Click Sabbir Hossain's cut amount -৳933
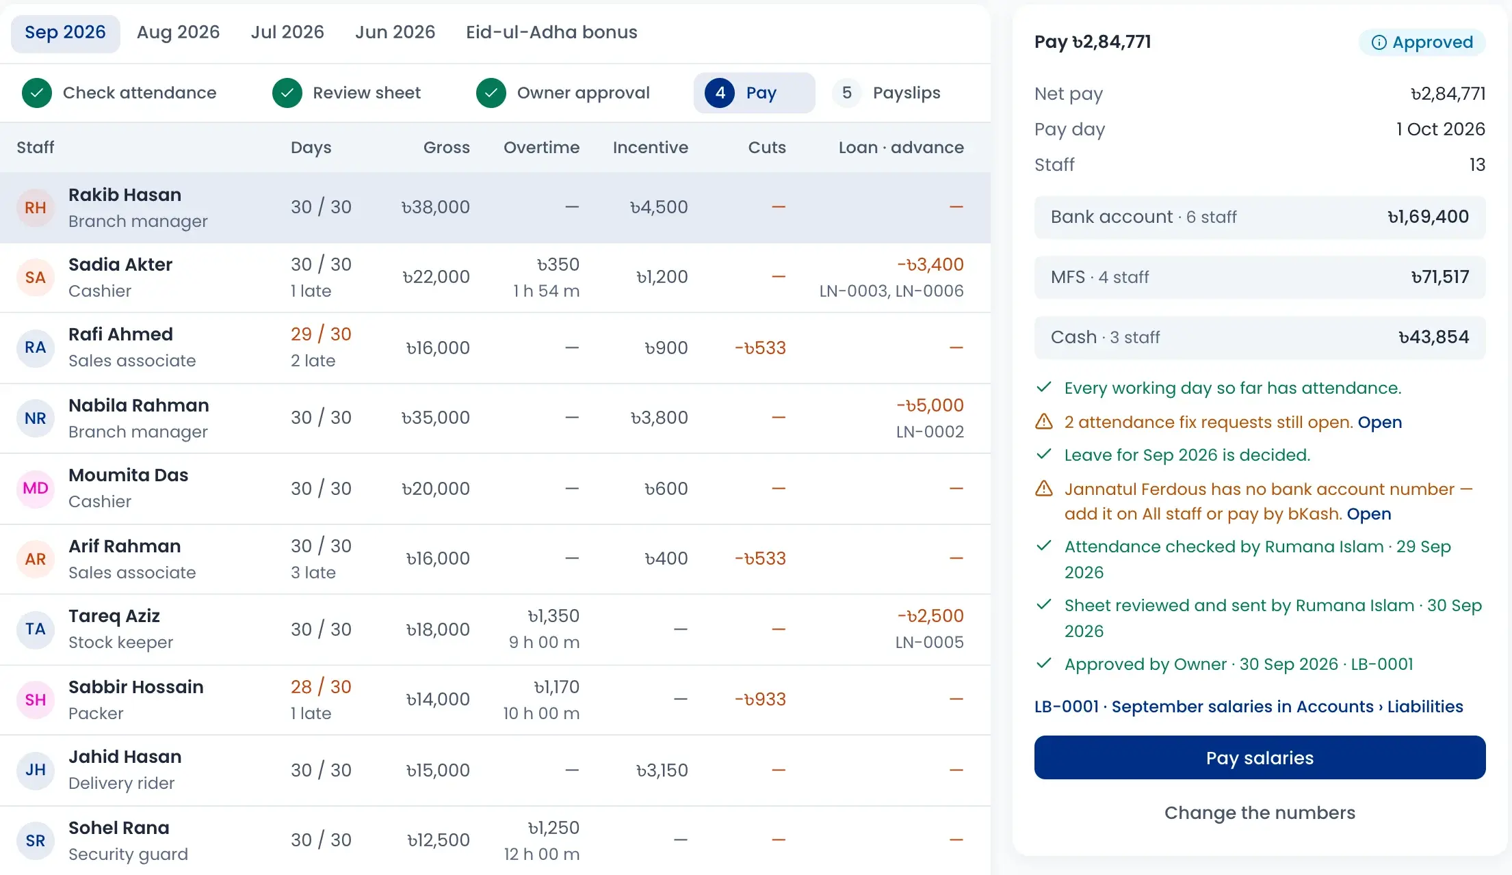 pos(760,699)
